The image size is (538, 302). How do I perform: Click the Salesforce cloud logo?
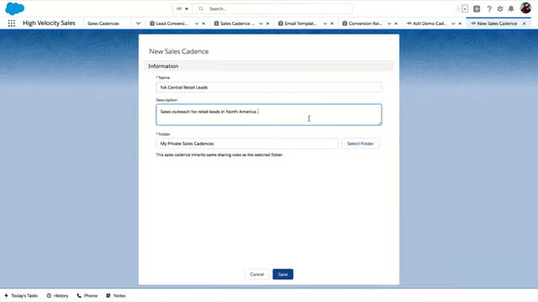tap(15, 8)
